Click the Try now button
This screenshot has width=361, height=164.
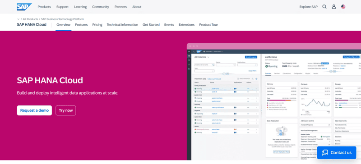(65, 110)
